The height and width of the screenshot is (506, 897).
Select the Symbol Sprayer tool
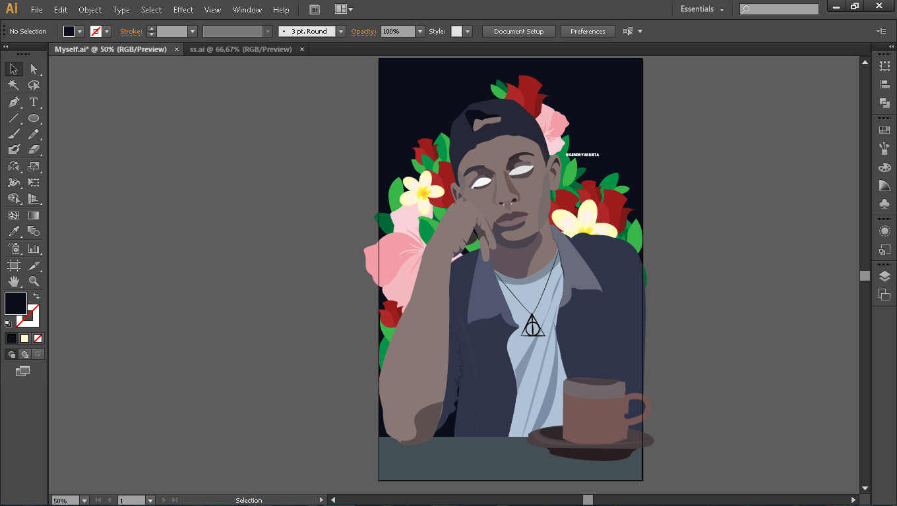point(14,248)
